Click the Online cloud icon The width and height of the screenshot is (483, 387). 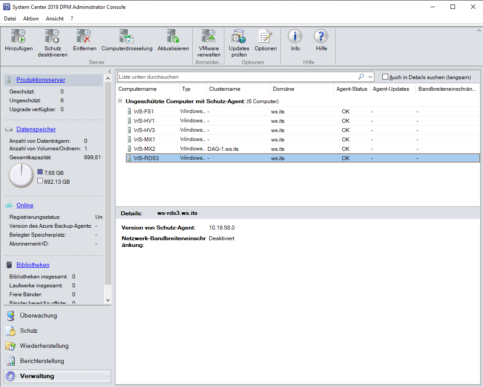9,205
